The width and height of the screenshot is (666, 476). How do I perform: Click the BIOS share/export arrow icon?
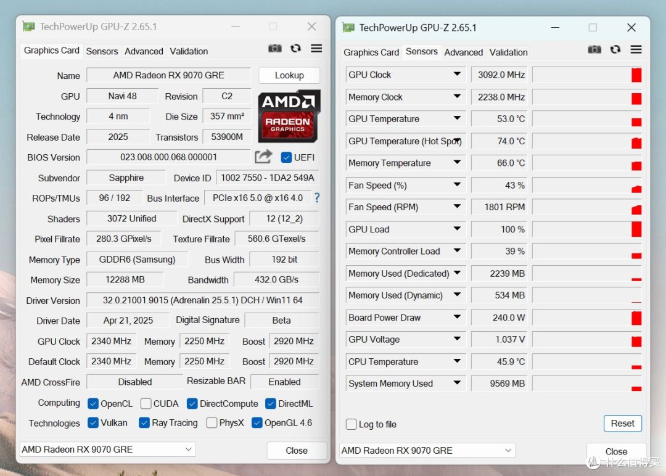[x=263, y=157]
